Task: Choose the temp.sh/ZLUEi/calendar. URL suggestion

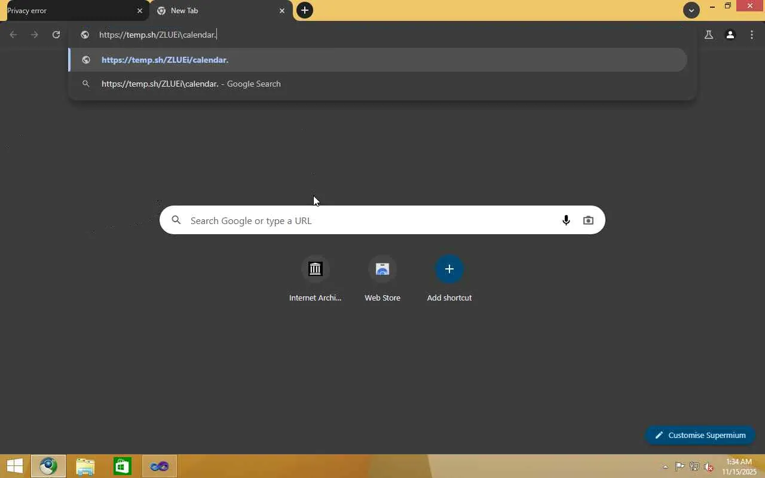Action: (x=378, y=60)
